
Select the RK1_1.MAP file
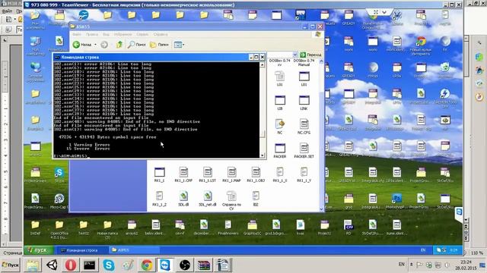(231, 174)
